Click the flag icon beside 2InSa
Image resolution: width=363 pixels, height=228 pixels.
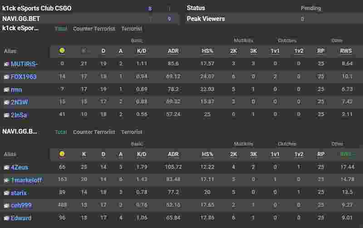(x=6, y=115)
